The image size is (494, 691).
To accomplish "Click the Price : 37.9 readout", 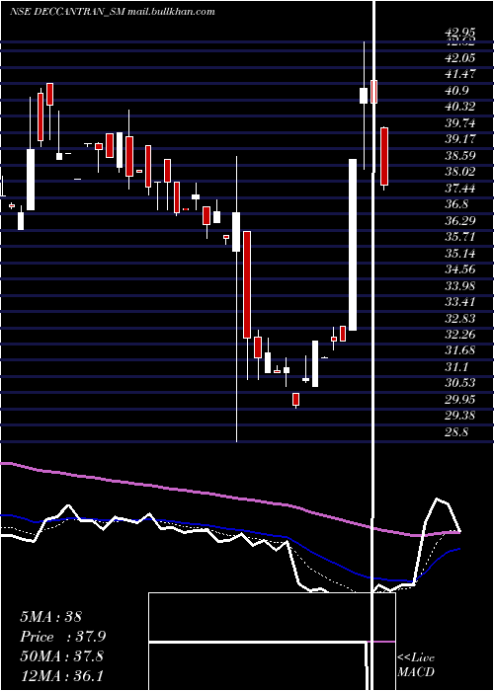I will point(62,637).
